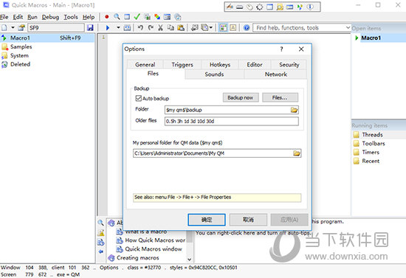The height and width of the screenshot is (278, 406).
Task: Click the floating toolbar window icon
Action: pyautogui.click(x=269, y=7)
